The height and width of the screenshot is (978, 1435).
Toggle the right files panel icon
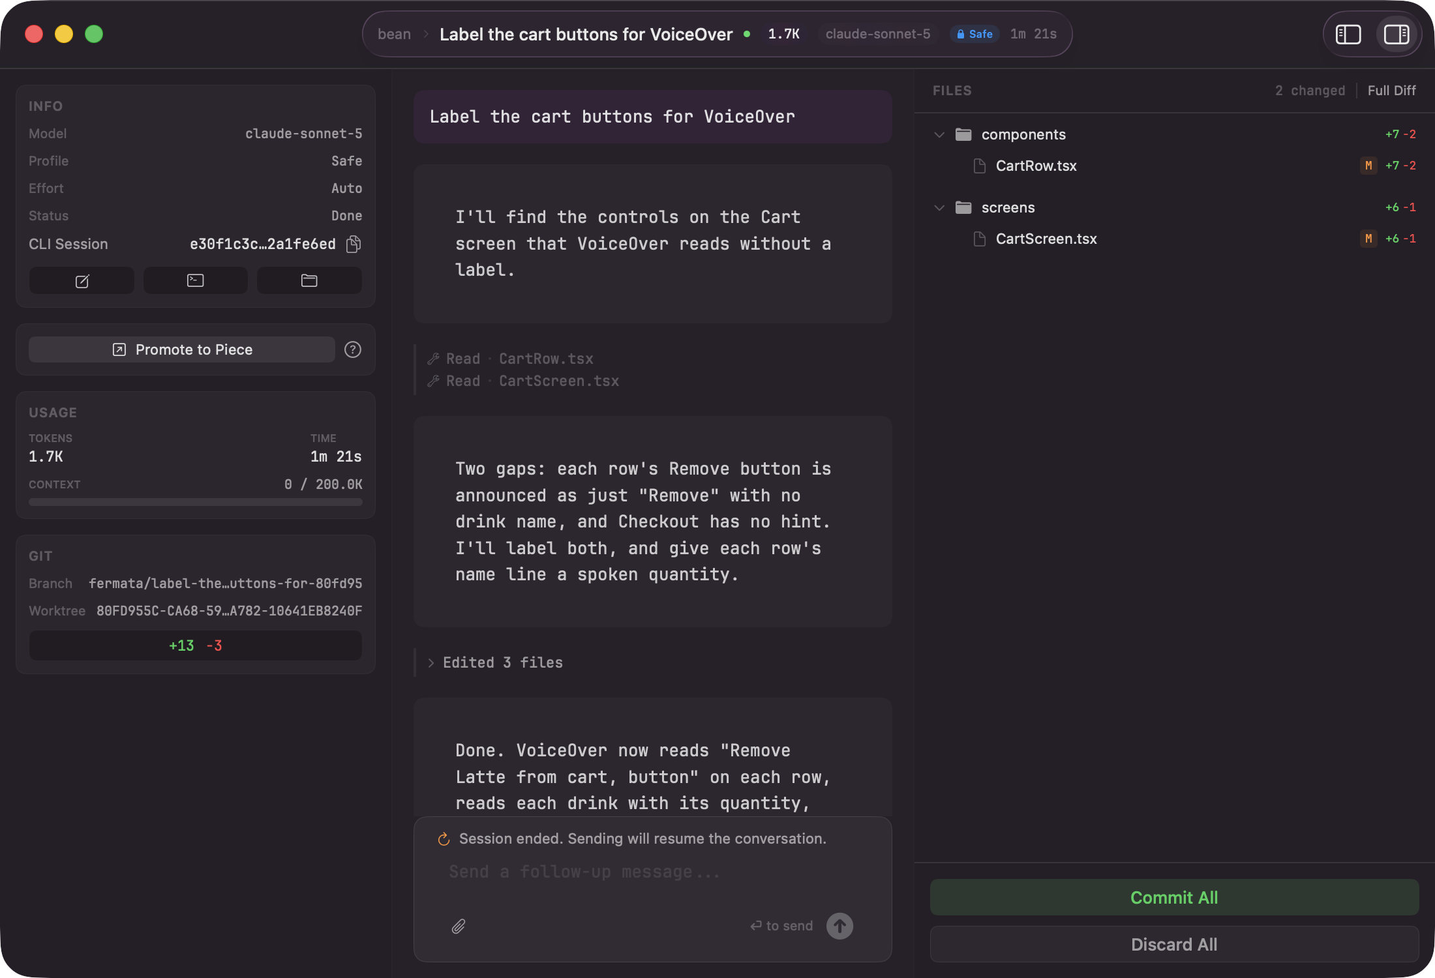pyautogui.click(x=1397, y=35)
